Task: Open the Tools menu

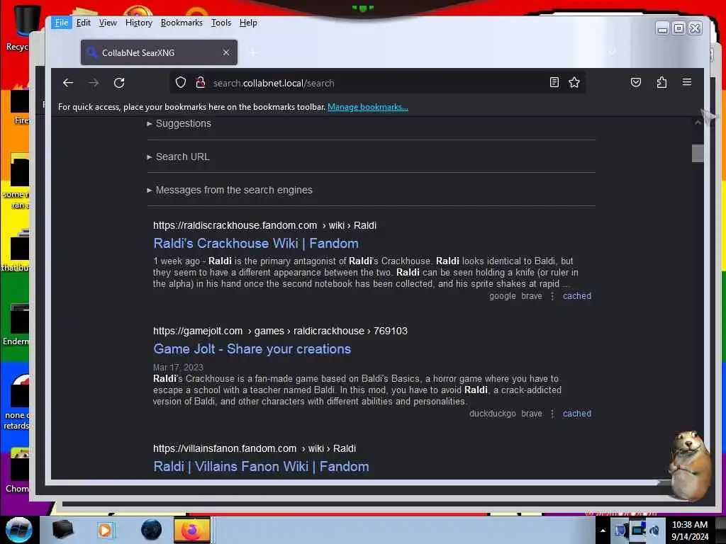Action: coord(221,23)
